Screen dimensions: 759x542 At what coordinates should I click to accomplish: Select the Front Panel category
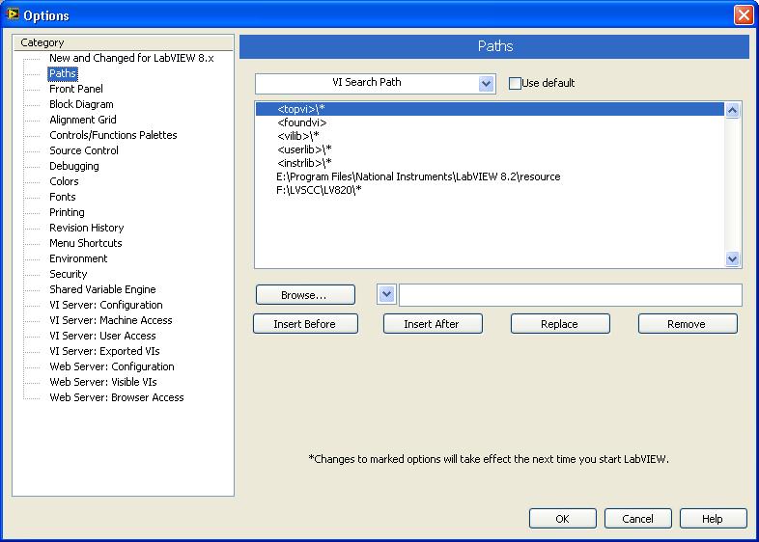[x=76, y=89]
